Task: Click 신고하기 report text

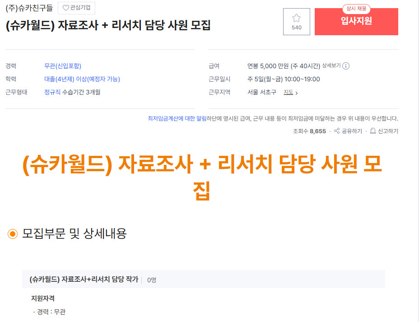Action: [388, 131]
